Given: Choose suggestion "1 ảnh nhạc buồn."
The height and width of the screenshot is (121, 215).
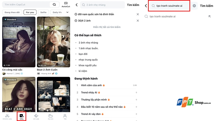Looking at the screenshot, I should click(x=88, y=48).
